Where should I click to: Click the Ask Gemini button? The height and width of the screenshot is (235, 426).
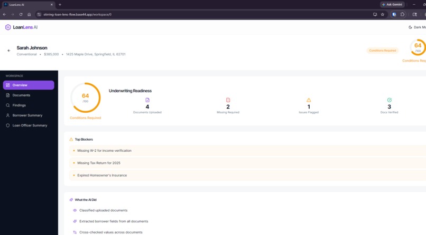392,5
